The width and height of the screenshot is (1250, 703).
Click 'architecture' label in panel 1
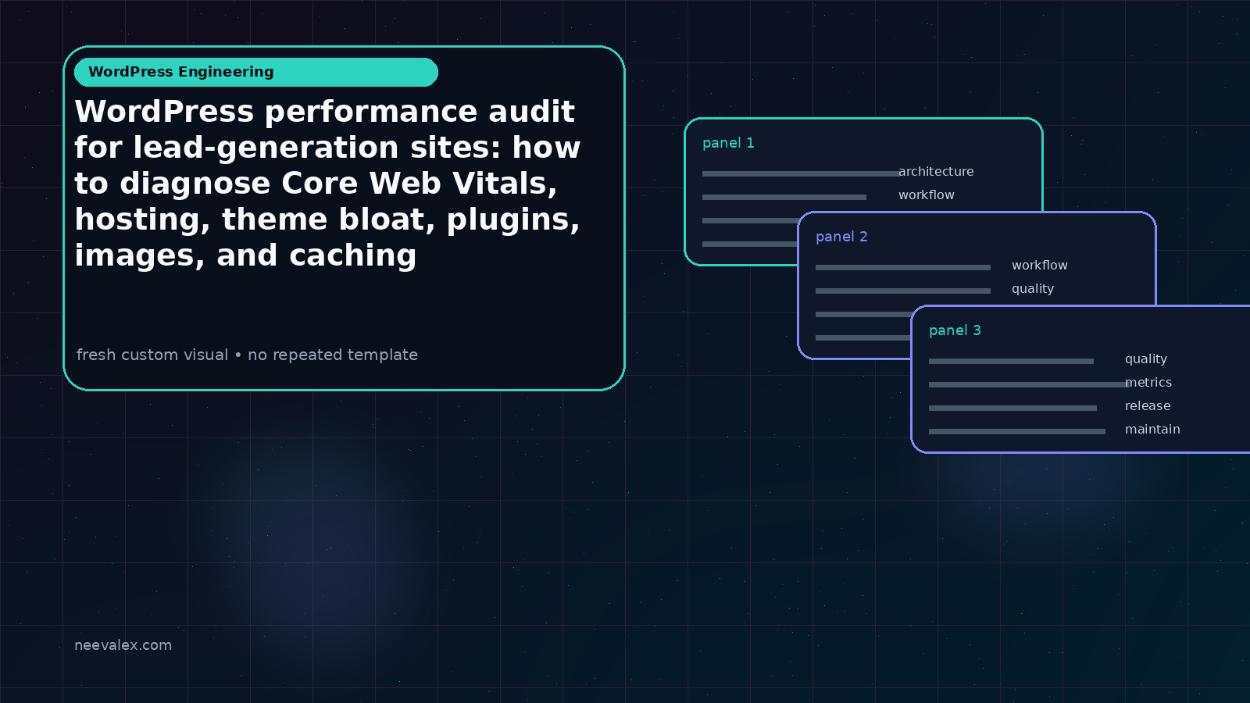point(936,171)
